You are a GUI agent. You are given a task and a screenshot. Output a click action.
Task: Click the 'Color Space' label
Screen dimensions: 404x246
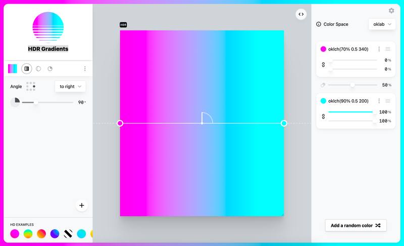pos(336,24)
